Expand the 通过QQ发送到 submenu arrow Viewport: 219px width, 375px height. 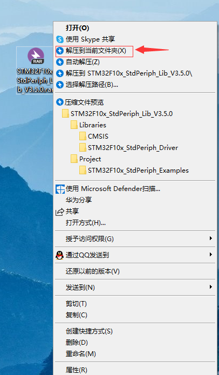coord(210,255)
